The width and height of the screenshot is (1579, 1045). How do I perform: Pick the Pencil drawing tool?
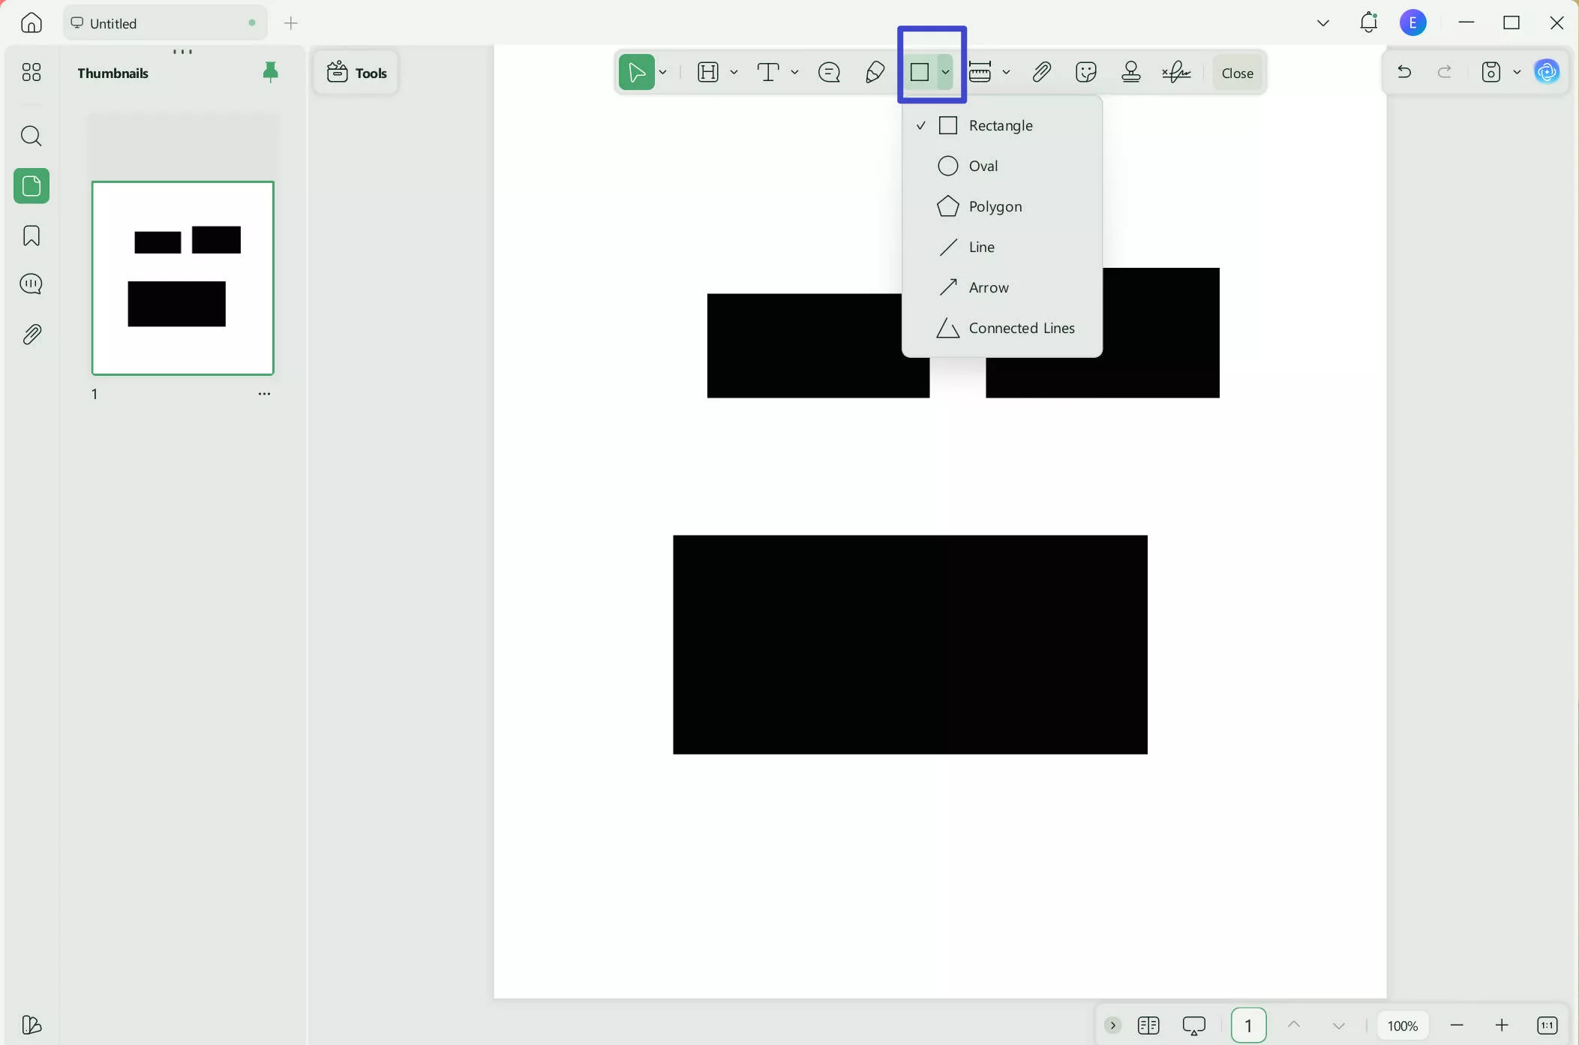pyautogui.click(x=875, y=72)
